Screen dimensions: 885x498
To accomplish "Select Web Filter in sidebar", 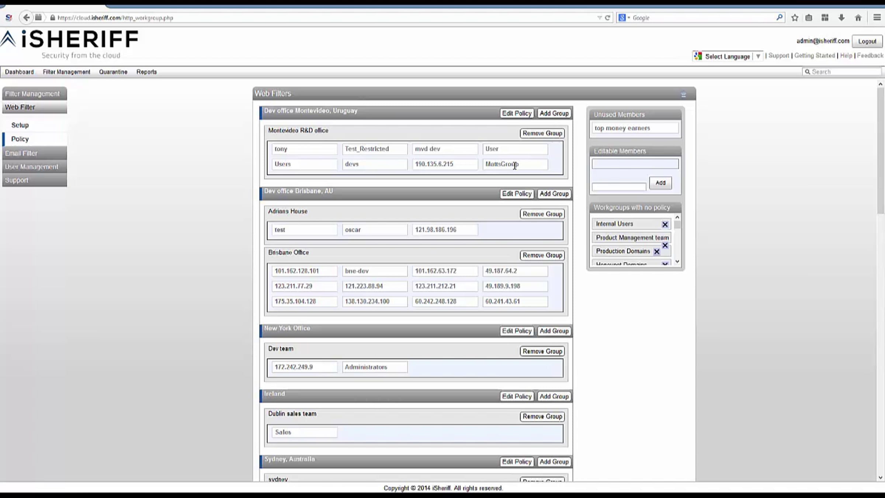I will tap(35, 107).
